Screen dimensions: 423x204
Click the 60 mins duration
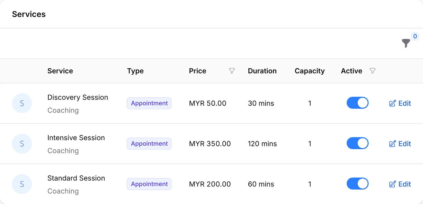[x=261, y=184]
